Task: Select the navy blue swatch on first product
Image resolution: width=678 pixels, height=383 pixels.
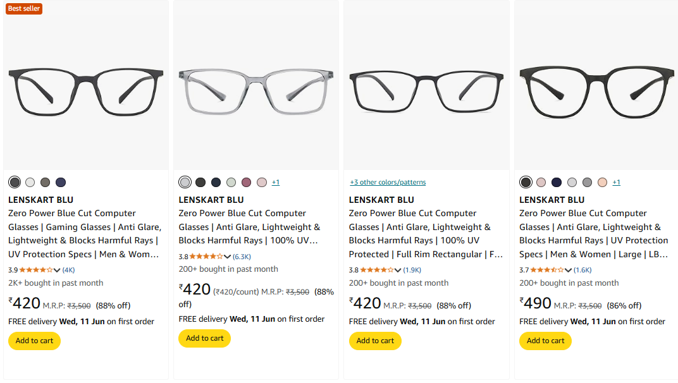Action: pos(61,183)
